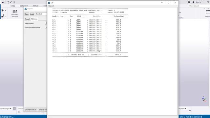The width and height of the screenshot is (210, 118).
Task: Switch to the Options tab in Report dialog
Action: [x=34, y=19]
